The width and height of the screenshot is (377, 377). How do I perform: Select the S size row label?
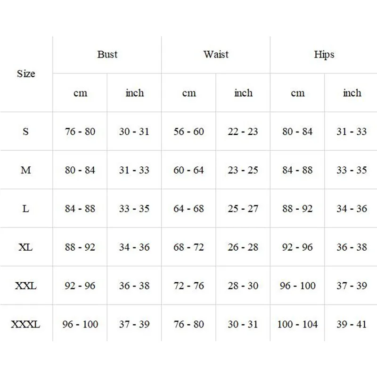26,131
